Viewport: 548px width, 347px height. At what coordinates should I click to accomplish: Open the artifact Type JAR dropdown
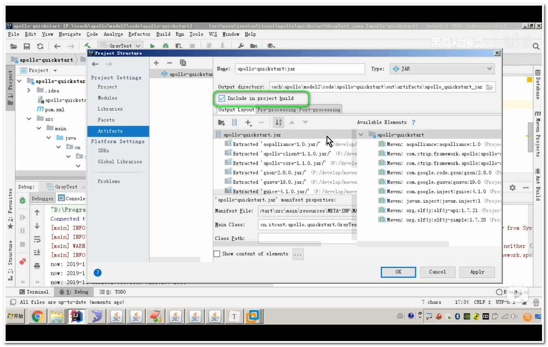pyautogui.click(x=443, y=69)
